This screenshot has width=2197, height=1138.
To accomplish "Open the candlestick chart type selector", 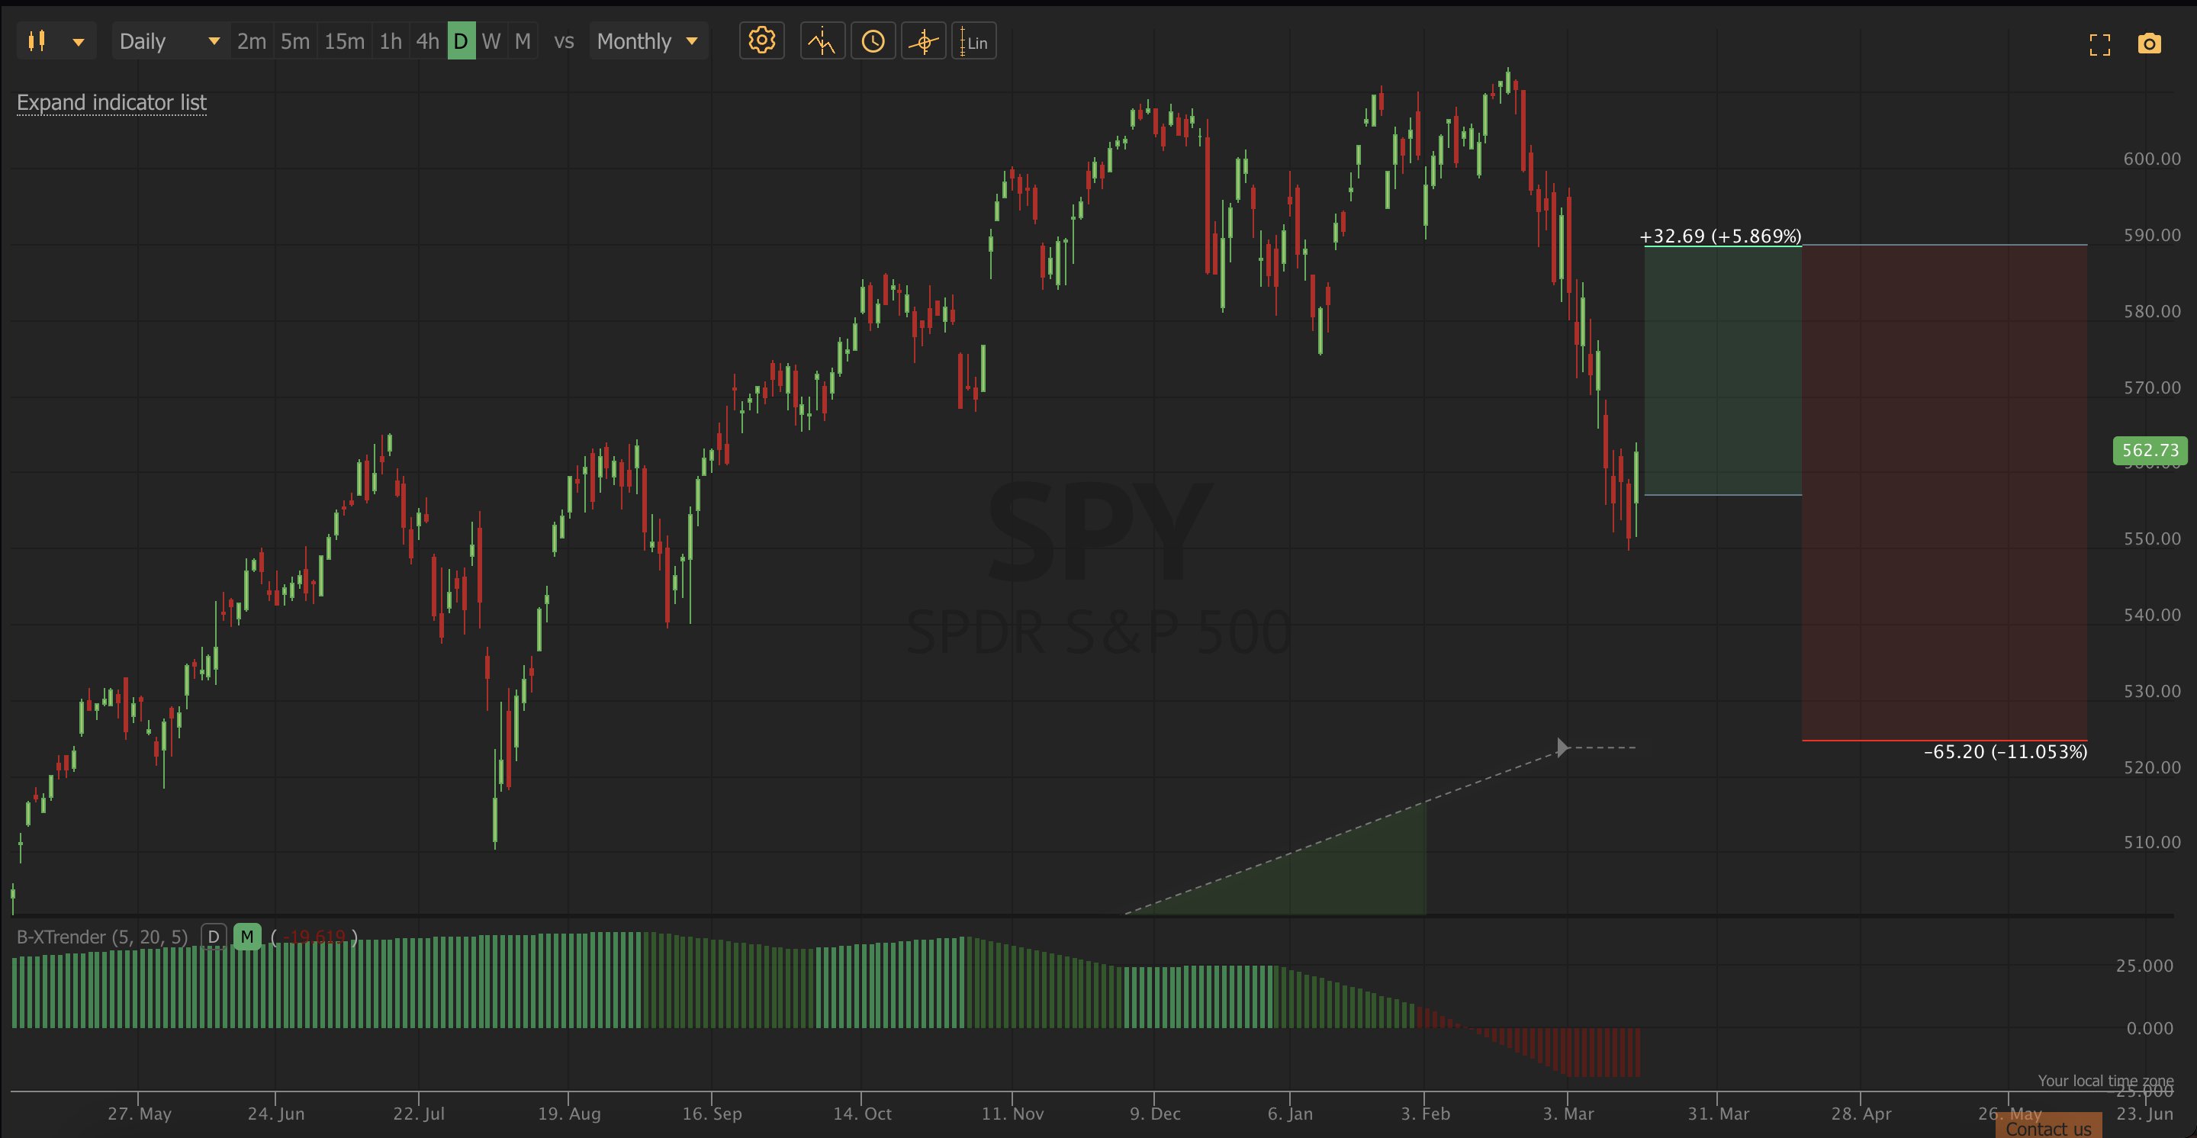I will click(x=37, y=41).
